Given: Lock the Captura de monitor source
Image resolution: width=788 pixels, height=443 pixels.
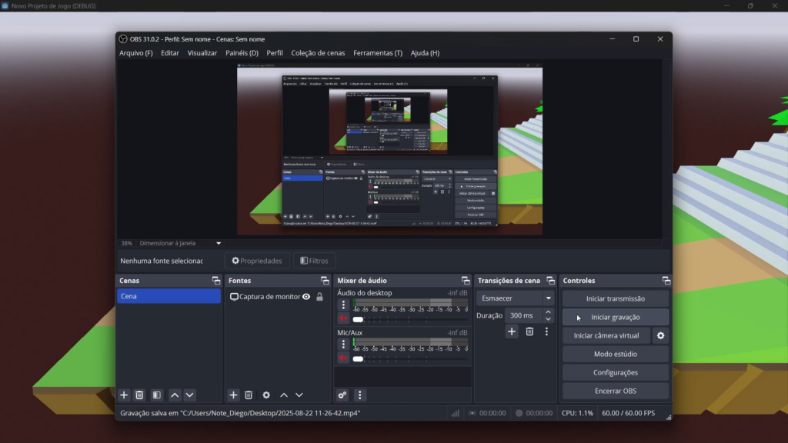Looking at the screenshot, I should (x=319, y=297).
